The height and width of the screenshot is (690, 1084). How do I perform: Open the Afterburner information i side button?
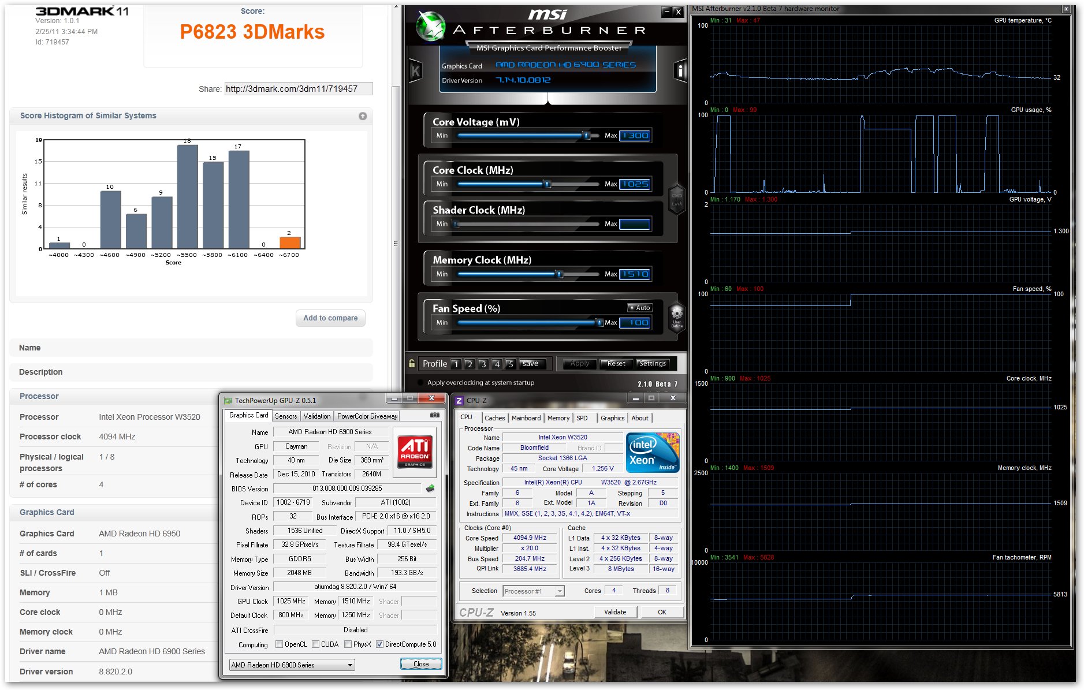point(680,71)
